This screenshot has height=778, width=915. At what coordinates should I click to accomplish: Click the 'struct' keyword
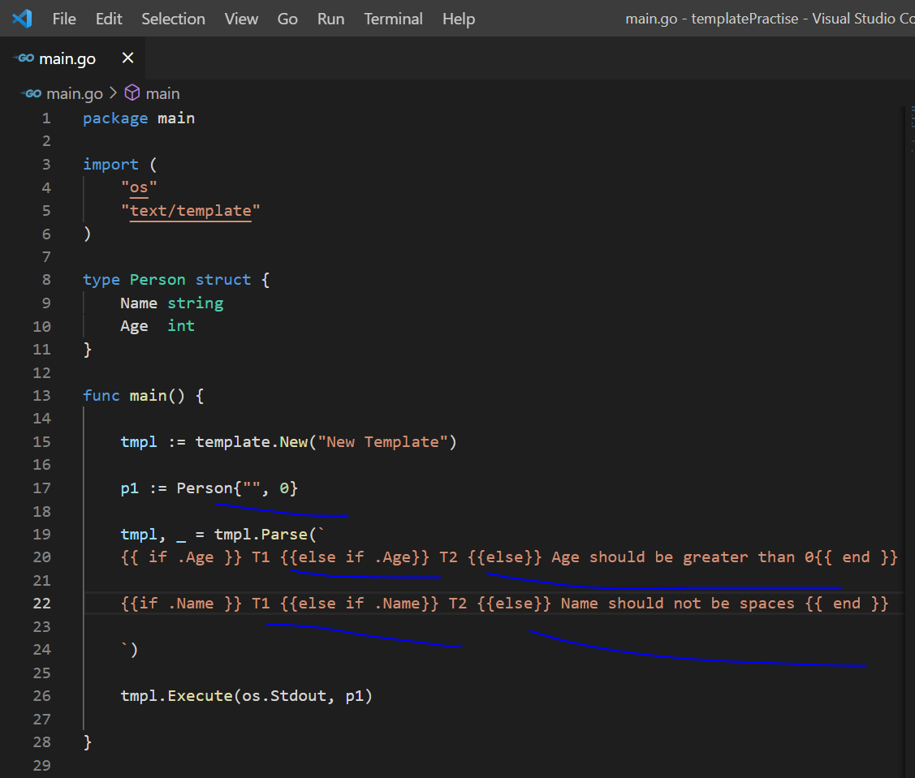tap(223, 280)
